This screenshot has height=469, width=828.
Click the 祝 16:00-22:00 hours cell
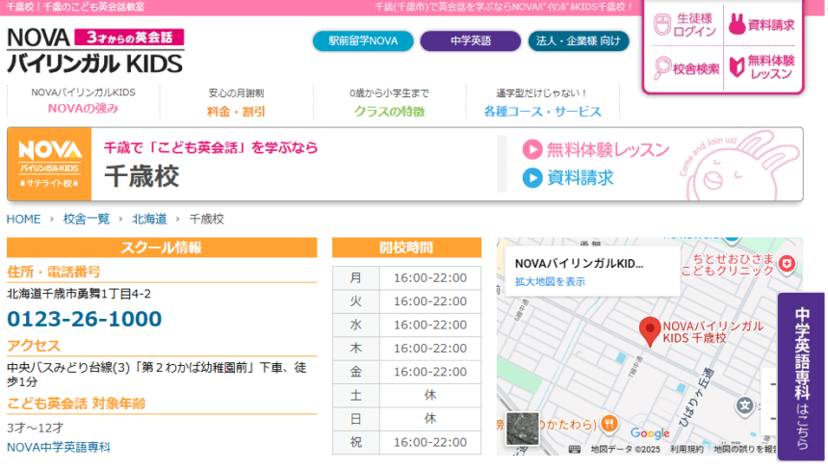click(429, 442)
